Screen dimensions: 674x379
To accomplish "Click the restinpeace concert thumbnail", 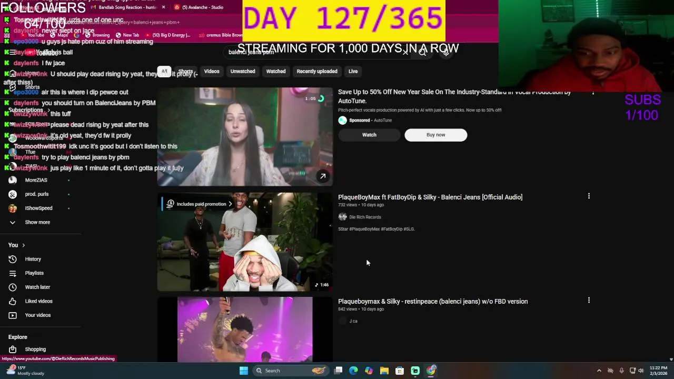I will [x=245, y=330].
